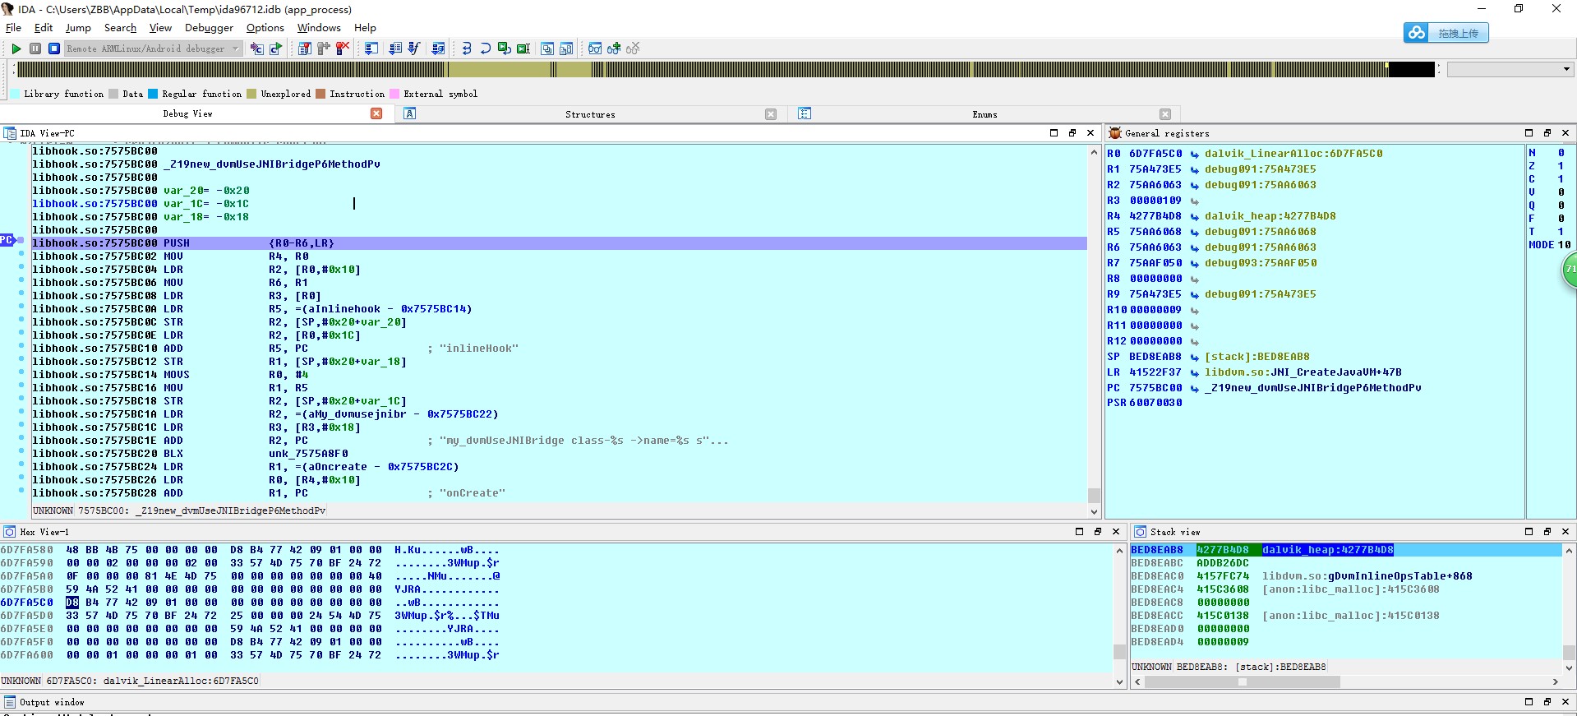Click the blue cloud upload button
Screen dimensions: 1577x716
[1446, 33]
